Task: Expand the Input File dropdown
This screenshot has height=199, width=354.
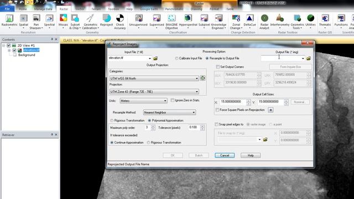Action: point(150,59)
